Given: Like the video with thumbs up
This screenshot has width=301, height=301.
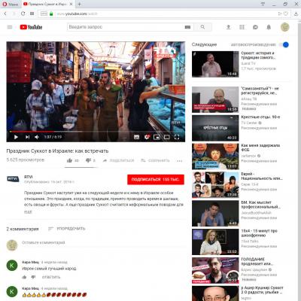Looking at the screenshot, I should (70, 160).
